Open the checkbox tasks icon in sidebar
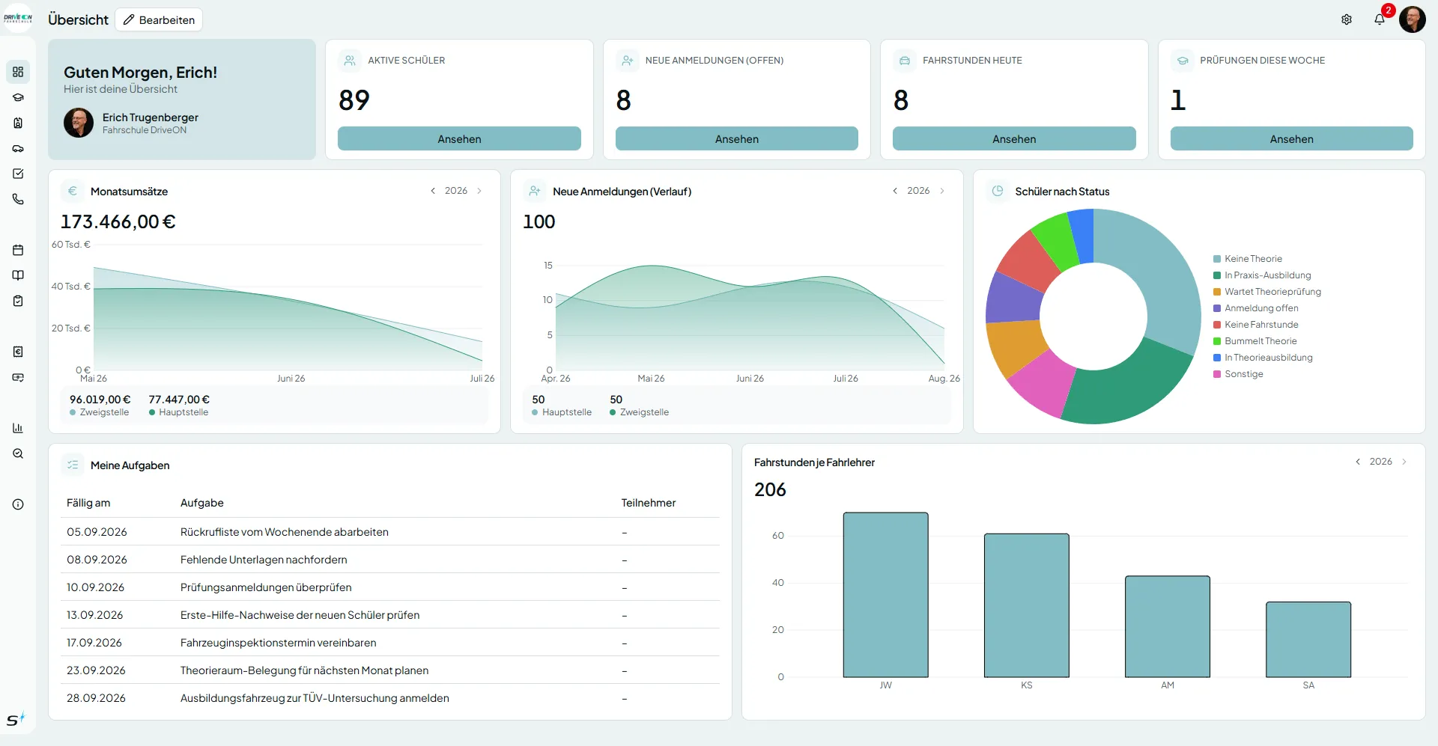Viewport: 1438px width, 746px height. (18, 174)
